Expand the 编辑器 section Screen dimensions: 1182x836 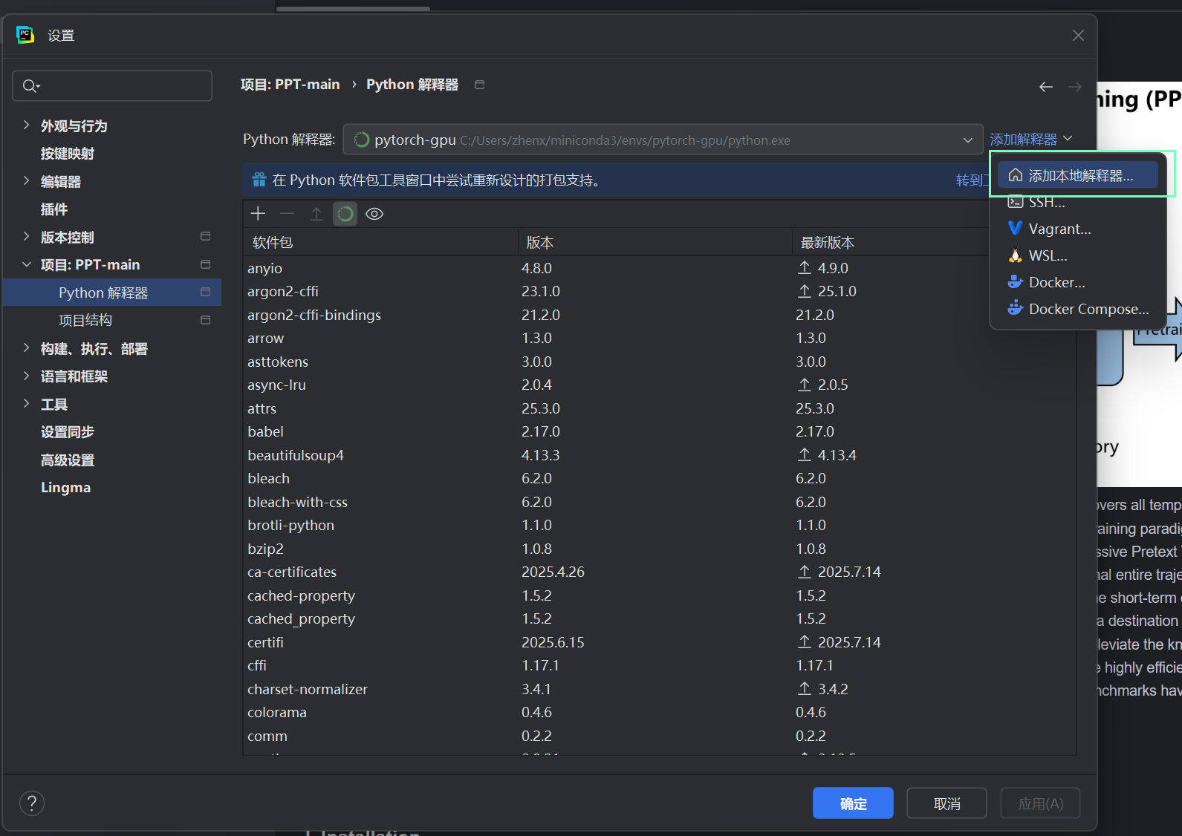click(x=27, y=180)
